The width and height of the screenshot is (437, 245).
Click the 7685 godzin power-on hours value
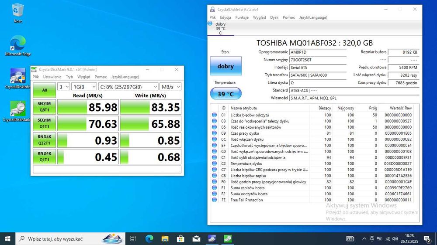pos(403,83)
